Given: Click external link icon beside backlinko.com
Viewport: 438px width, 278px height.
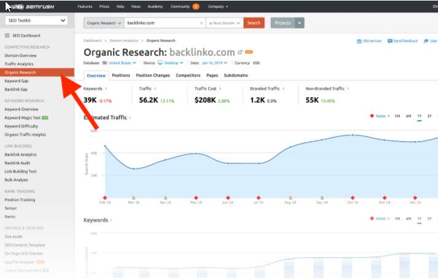Looking at the screenshot, I should point(240,53).
